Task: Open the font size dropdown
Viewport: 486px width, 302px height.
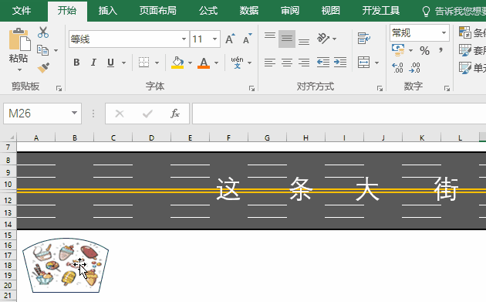Action: click(x=214, y=39)
